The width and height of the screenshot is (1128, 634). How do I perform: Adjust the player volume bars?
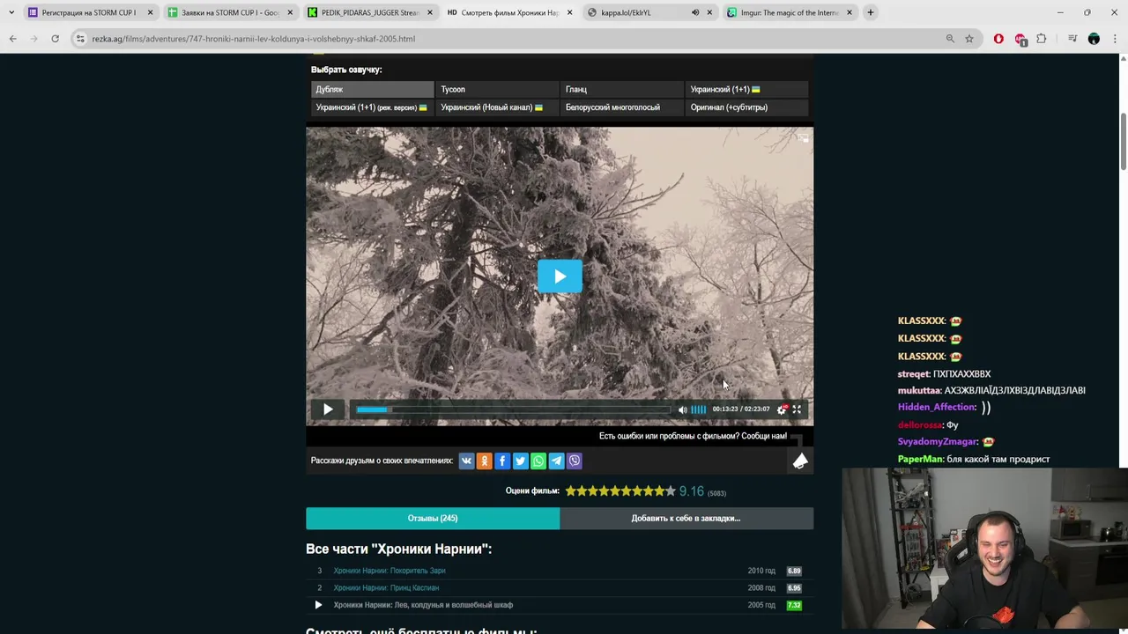click(x=698, y=409)
